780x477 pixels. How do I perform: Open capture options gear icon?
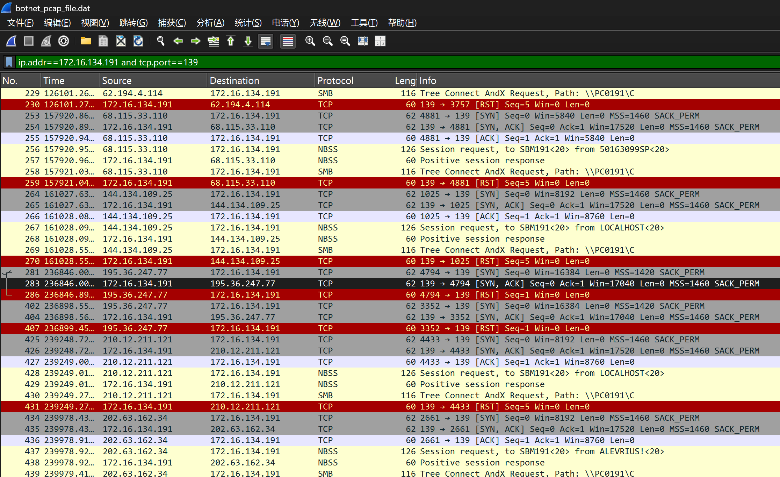[x=63, y=41]
